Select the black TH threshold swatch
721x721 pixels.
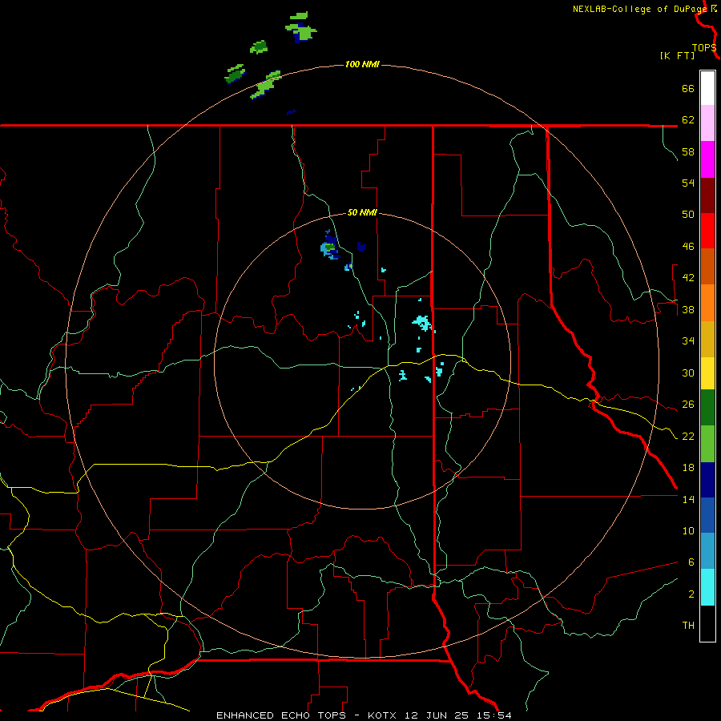pyautogui.click(x=707, y=623)
